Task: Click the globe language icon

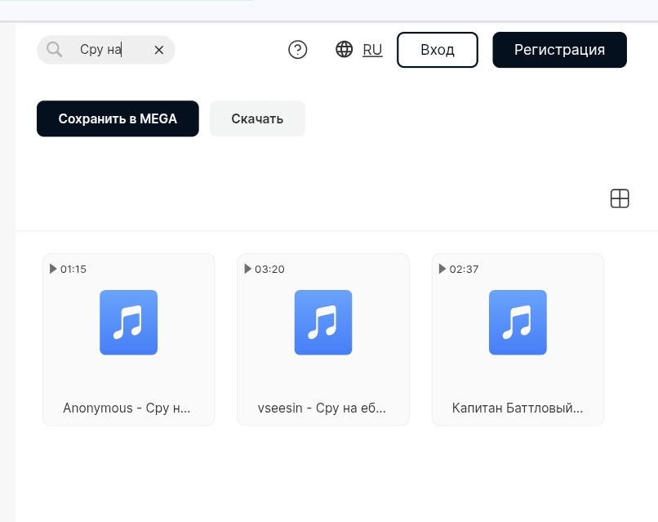Action: pos(345,49)
